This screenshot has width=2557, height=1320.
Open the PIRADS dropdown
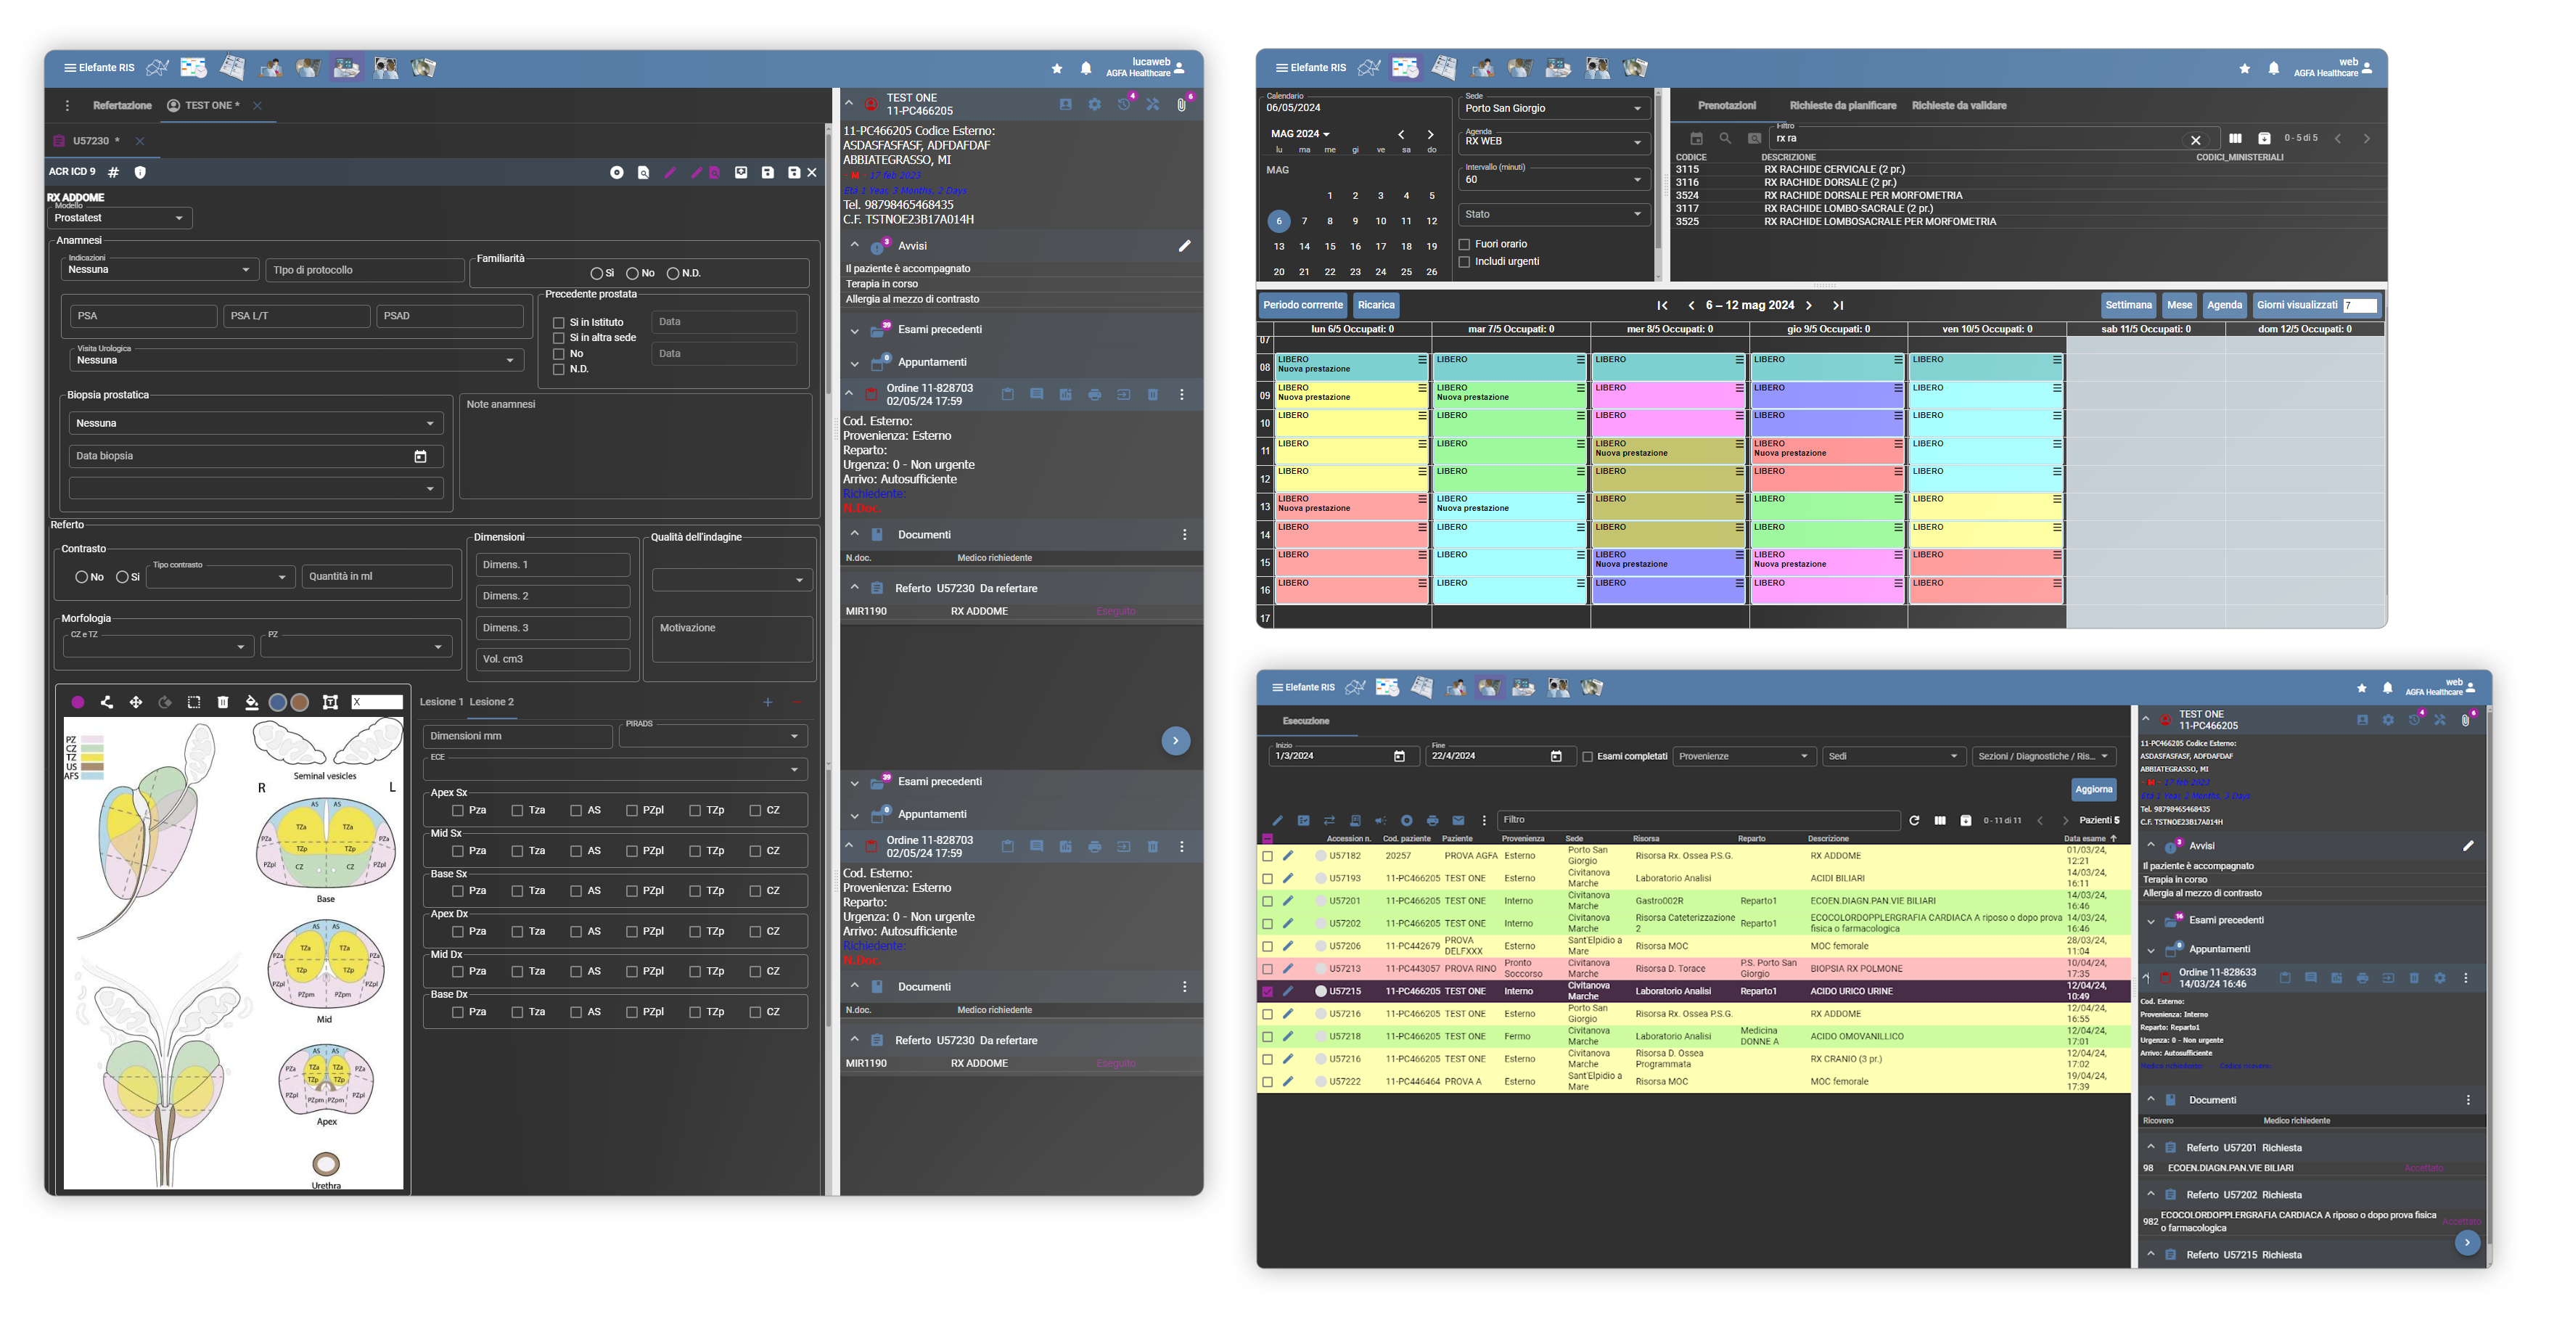714,737
